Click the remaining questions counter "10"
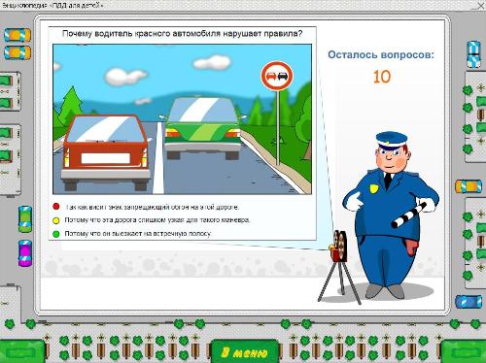Image resolution: width=486 pixels, height=363 pixels. pos(382,77)
